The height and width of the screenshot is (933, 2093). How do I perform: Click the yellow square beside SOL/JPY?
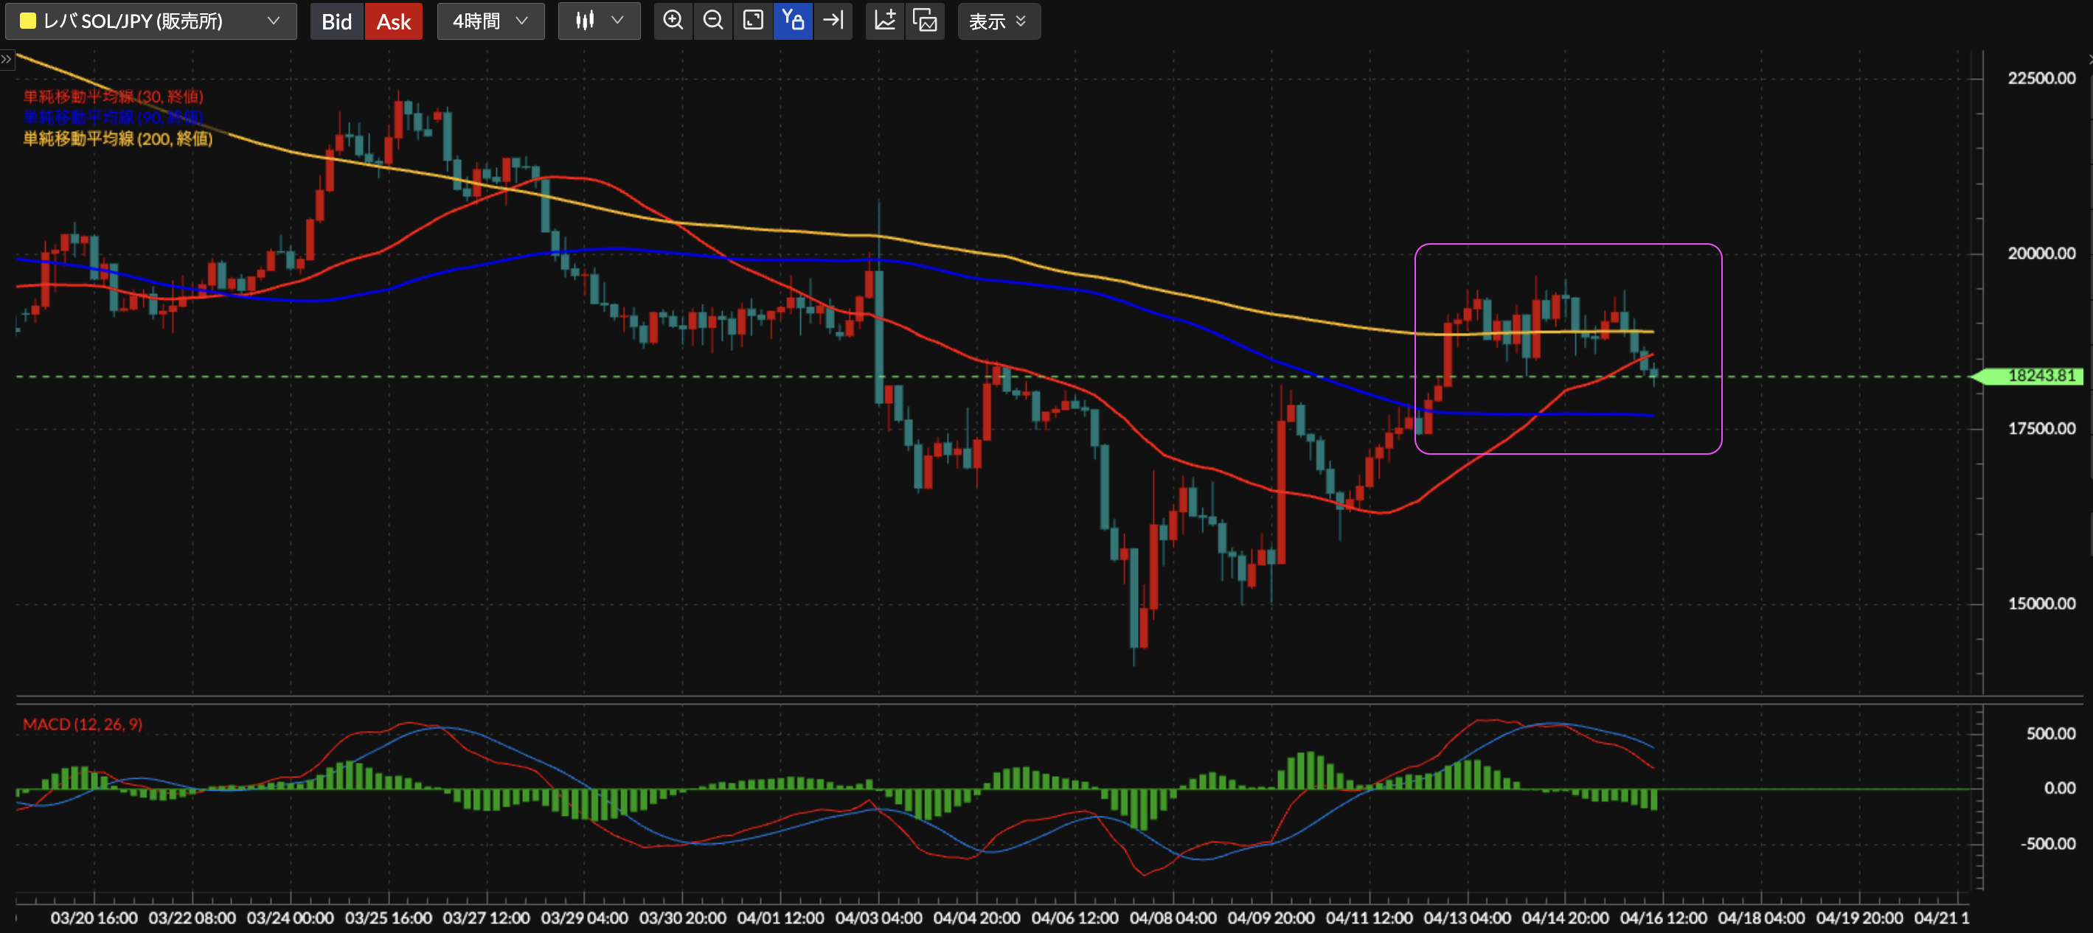tap(27, 21)
